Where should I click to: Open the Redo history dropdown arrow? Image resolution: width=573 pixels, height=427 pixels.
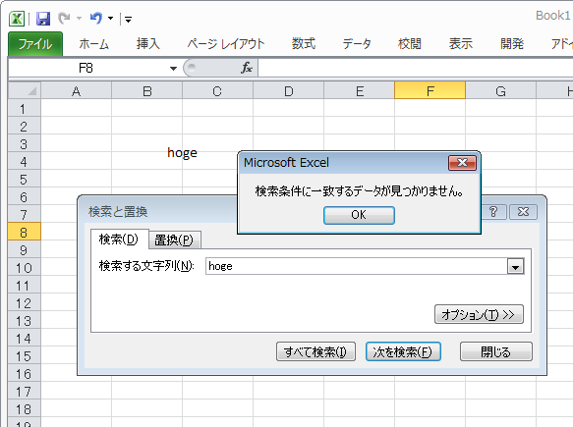coord(79,19)
